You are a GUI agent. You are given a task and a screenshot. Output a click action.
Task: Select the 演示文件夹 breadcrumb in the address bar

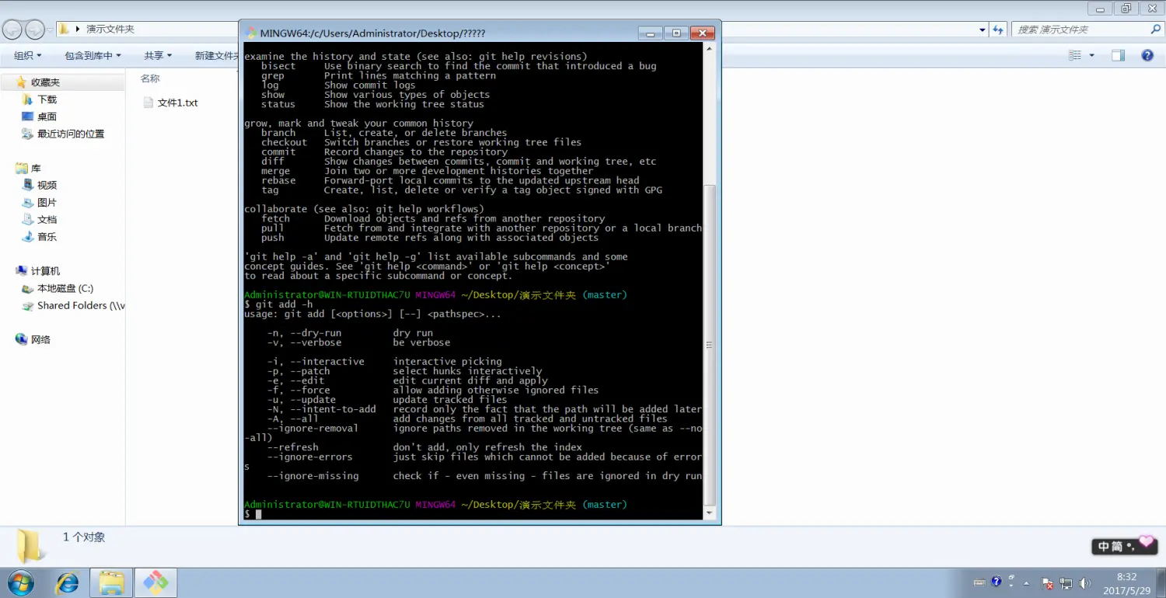[x=110, y=29]
